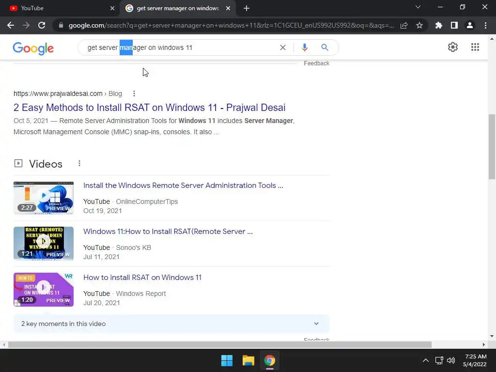Open the Chrome three-dot menu
Screen dimensions: 496x372
pyautogui.click(x=485, y=25)
